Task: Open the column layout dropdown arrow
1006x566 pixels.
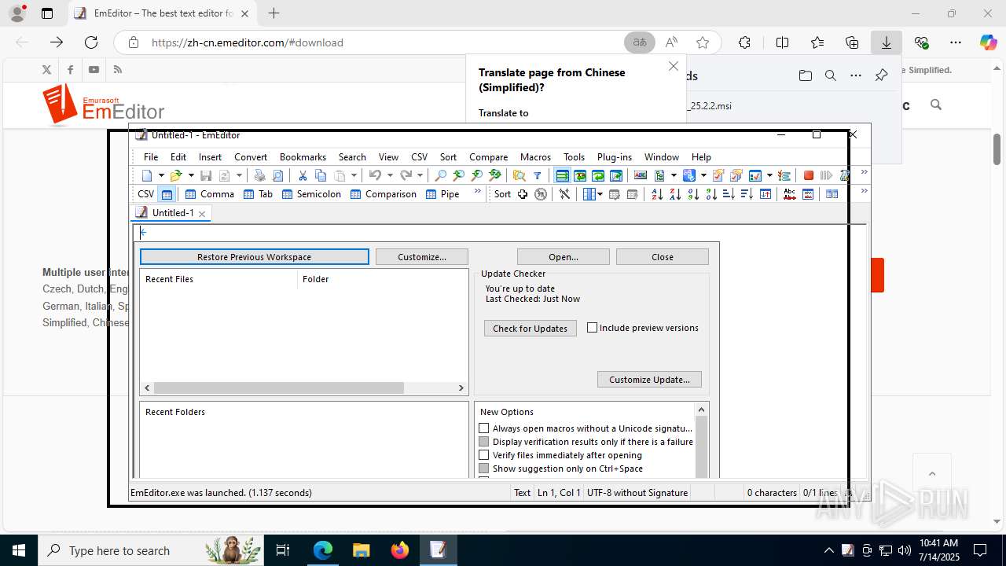Action: point(600,194)
